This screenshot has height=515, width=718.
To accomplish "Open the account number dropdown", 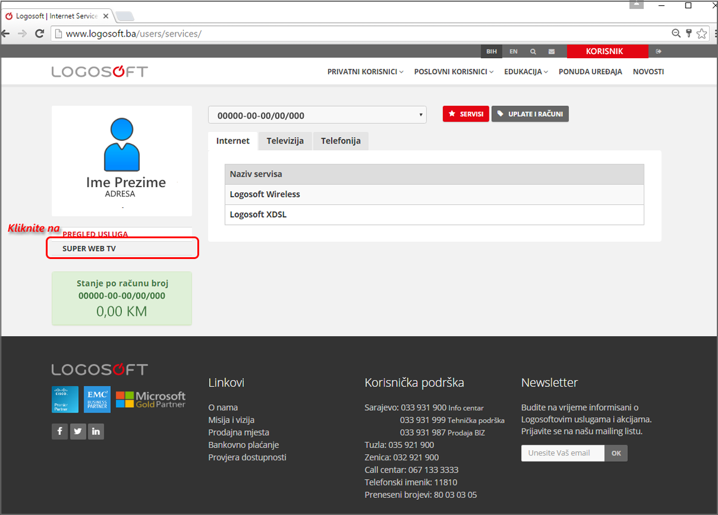I will point(317,115).
